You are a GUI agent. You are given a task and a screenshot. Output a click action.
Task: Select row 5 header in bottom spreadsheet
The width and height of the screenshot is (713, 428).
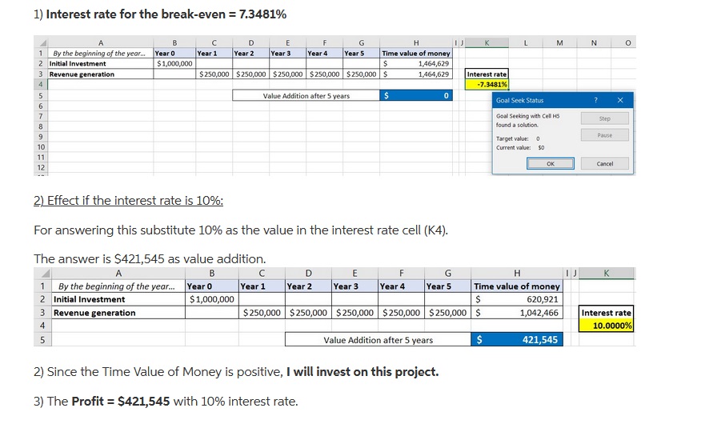tap(41, 340)
